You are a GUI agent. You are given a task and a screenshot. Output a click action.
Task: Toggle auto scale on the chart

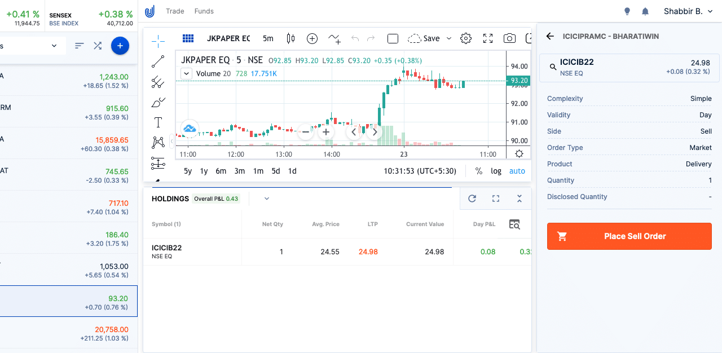click(517, 171)
